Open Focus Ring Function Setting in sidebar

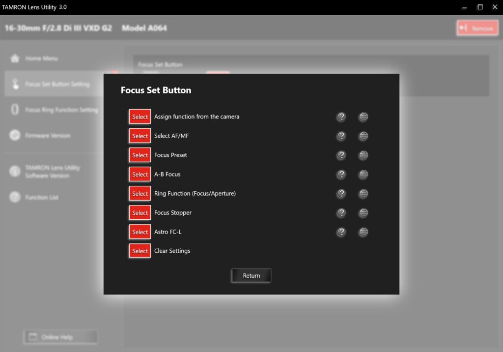coord(54,110)
